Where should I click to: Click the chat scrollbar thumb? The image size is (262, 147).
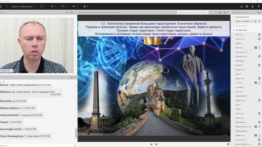tap(76, 133)
